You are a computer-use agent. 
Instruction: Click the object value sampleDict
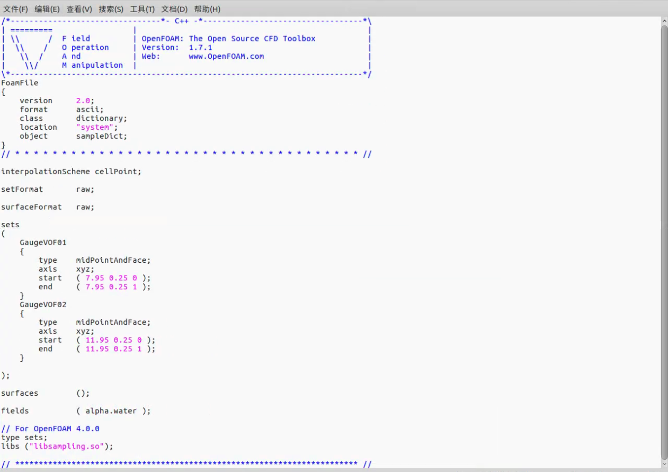[x=100, y=136]
